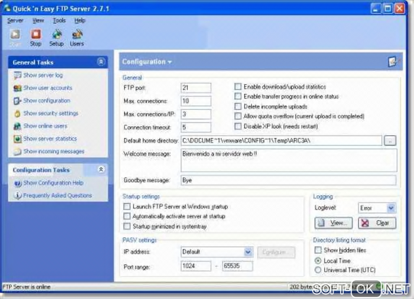
Task: Open the PASV IP address dropdown
Action: [x=248, y=252]
